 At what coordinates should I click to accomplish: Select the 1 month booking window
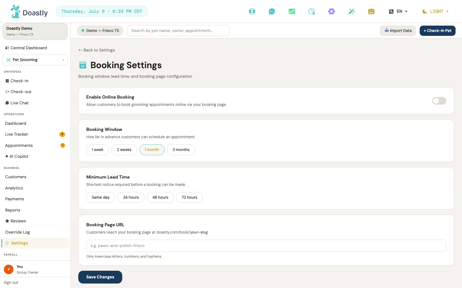click(152, 150)
